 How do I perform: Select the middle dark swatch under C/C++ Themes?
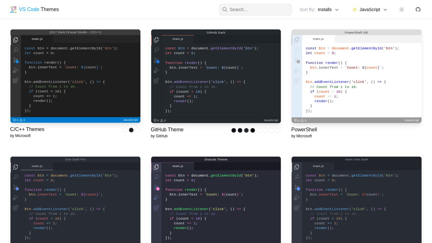click(x=131, y=130)
